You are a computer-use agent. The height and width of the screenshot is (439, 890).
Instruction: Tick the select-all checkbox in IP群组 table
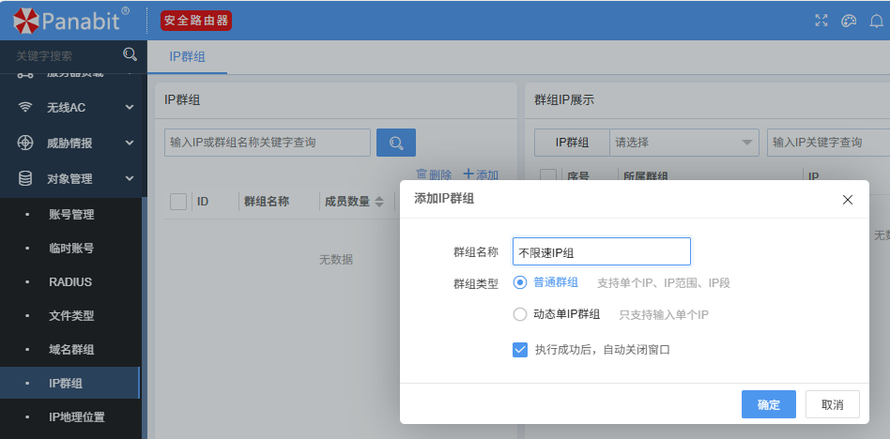(178, 201)
